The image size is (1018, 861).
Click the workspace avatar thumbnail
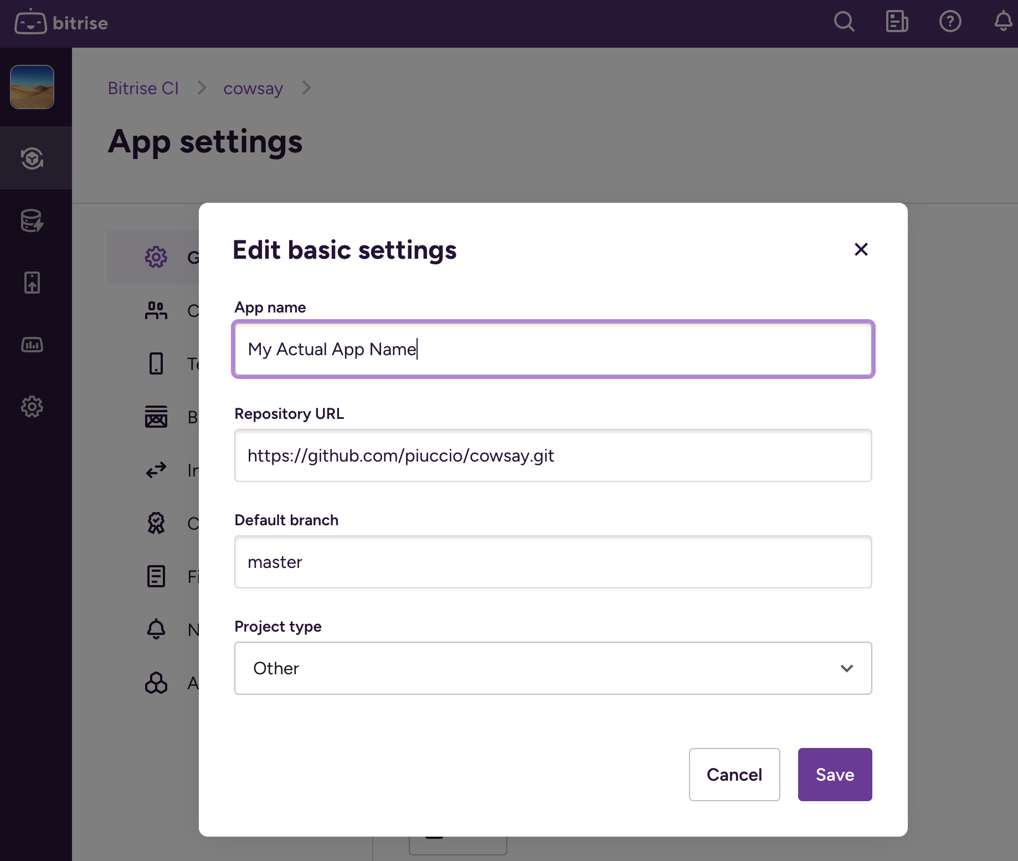tap(32, 87)
